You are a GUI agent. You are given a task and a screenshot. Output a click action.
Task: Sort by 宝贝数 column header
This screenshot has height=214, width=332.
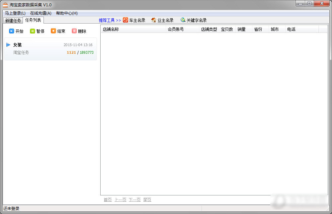(x=227, y=29)
